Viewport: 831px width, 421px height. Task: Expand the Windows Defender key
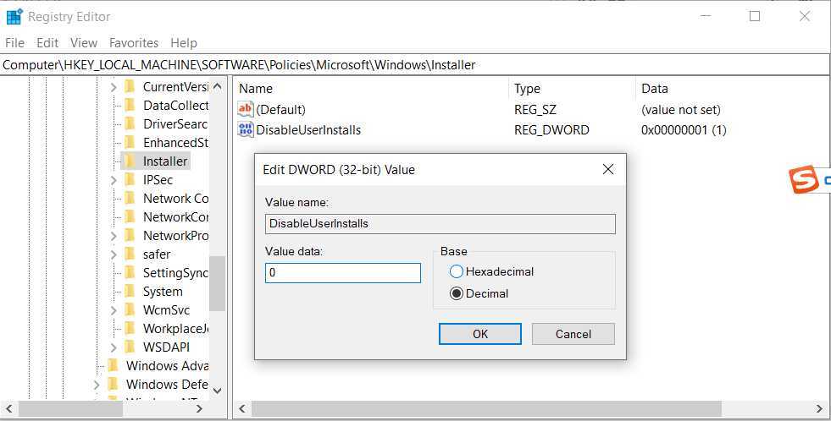[x=97, y=385]
